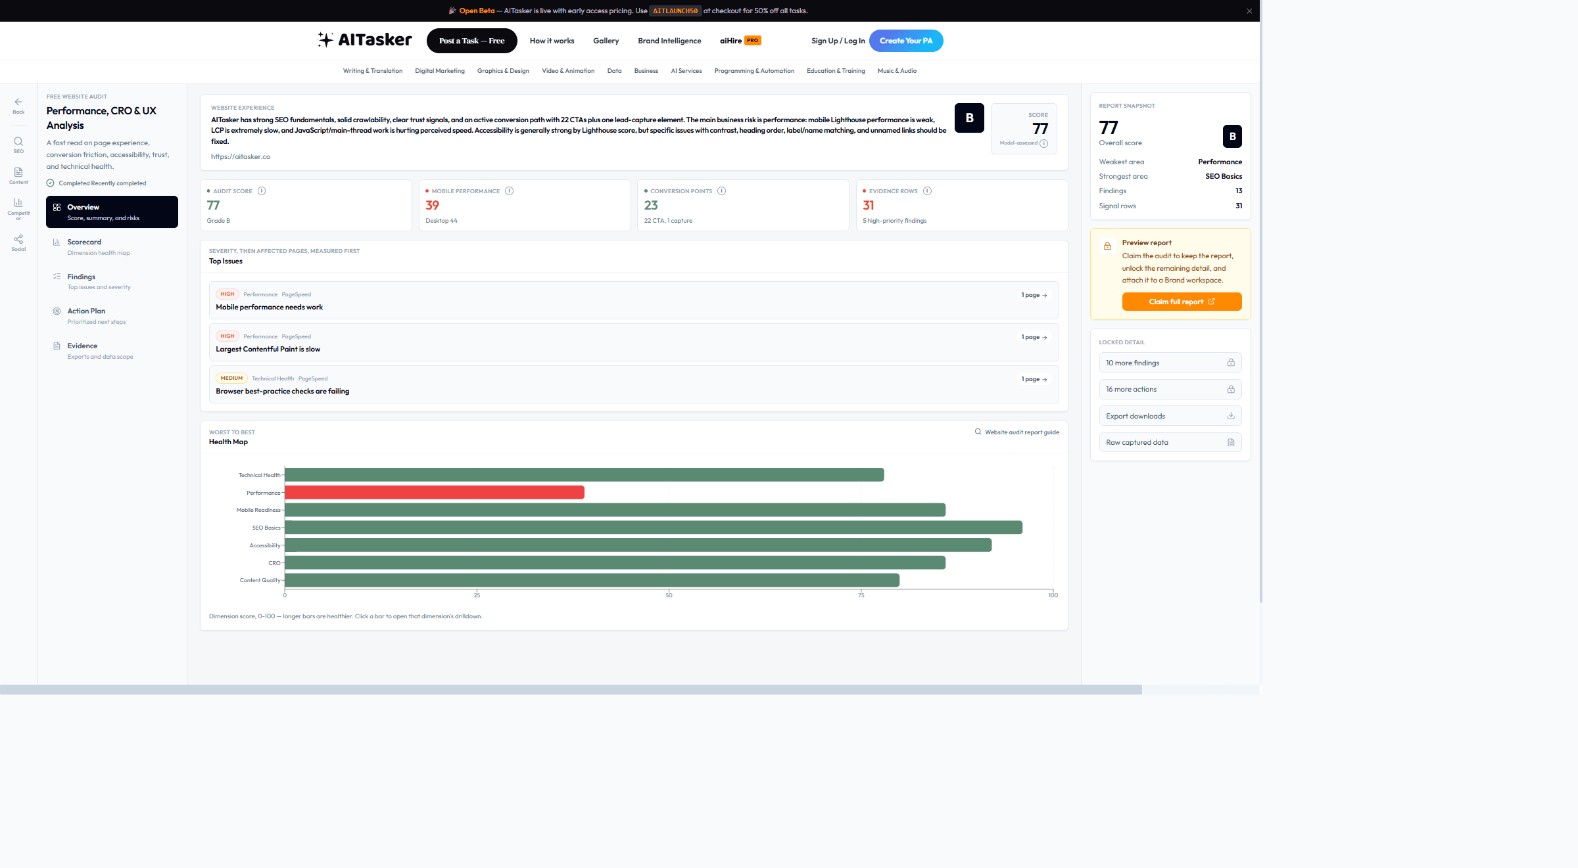This screenshot has width=1578, height=868.
Task: Open the https://aitasker.co link
Action: tap(241, 156)
